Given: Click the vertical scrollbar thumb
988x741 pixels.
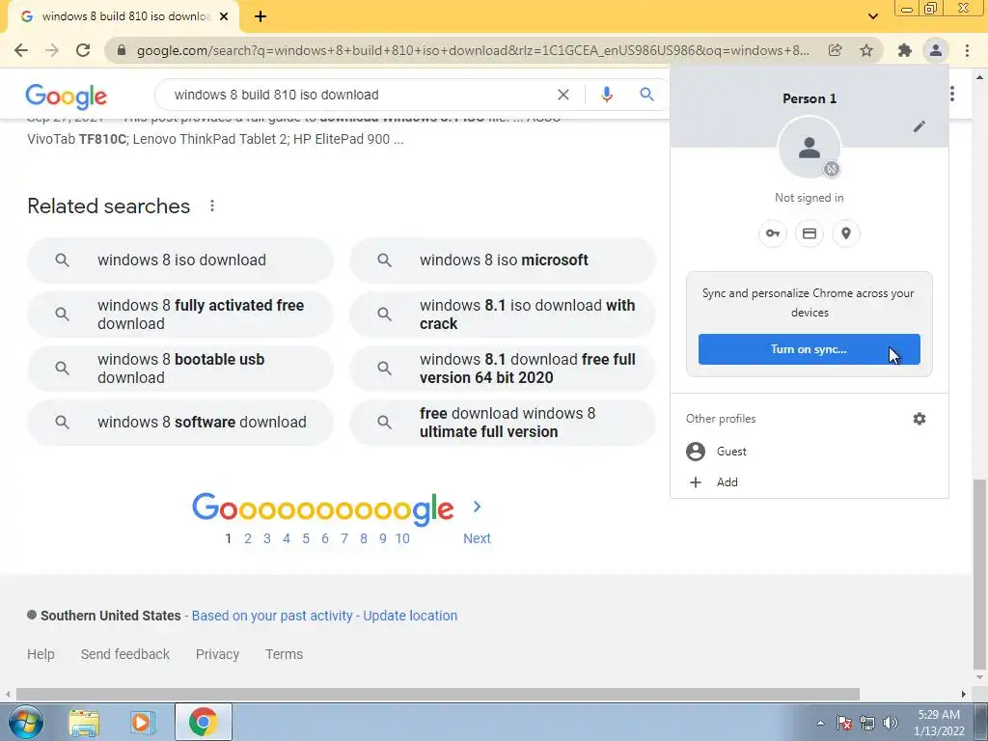Looking at the screenshot, I should click(x=980, y=574).
